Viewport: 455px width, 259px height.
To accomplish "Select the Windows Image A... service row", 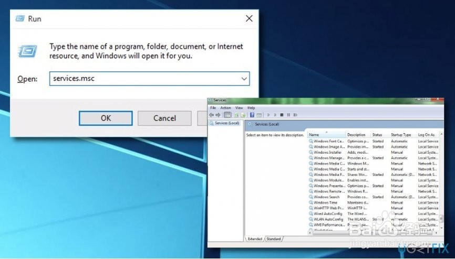I will [x=374, y=147].
